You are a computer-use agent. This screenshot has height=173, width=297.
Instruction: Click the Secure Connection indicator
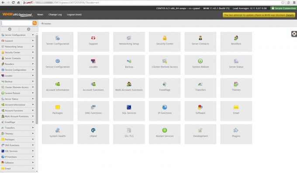click(x=283, y=8)
